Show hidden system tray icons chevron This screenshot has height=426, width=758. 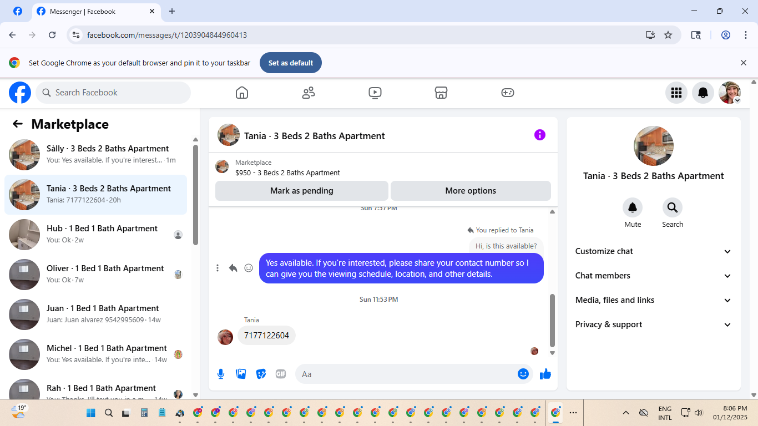[x=626, y=413]
